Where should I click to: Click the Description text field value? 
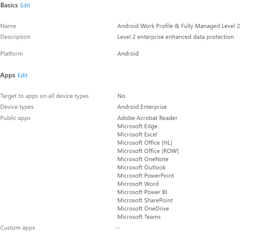click(x=175, y=37)
